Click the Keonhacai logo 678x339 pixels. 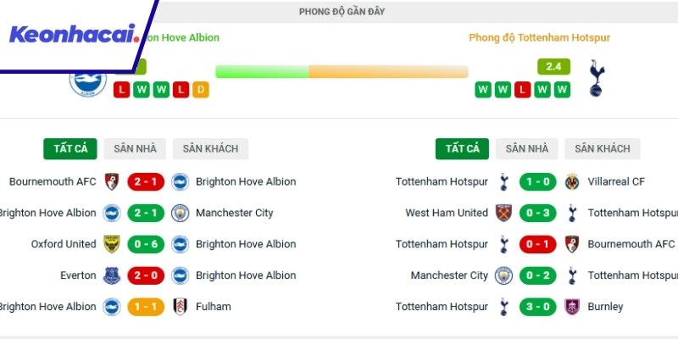(75, 36)
